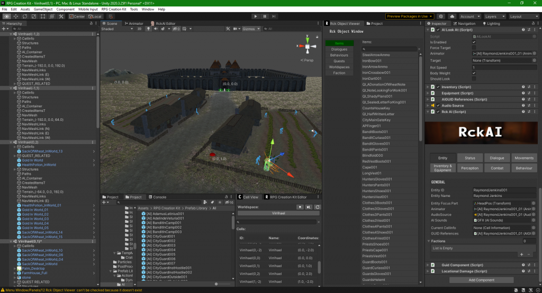Expand the Inventory (Script) component
The width and height of the screenshot is (542, 293).
tap(428, 87)
